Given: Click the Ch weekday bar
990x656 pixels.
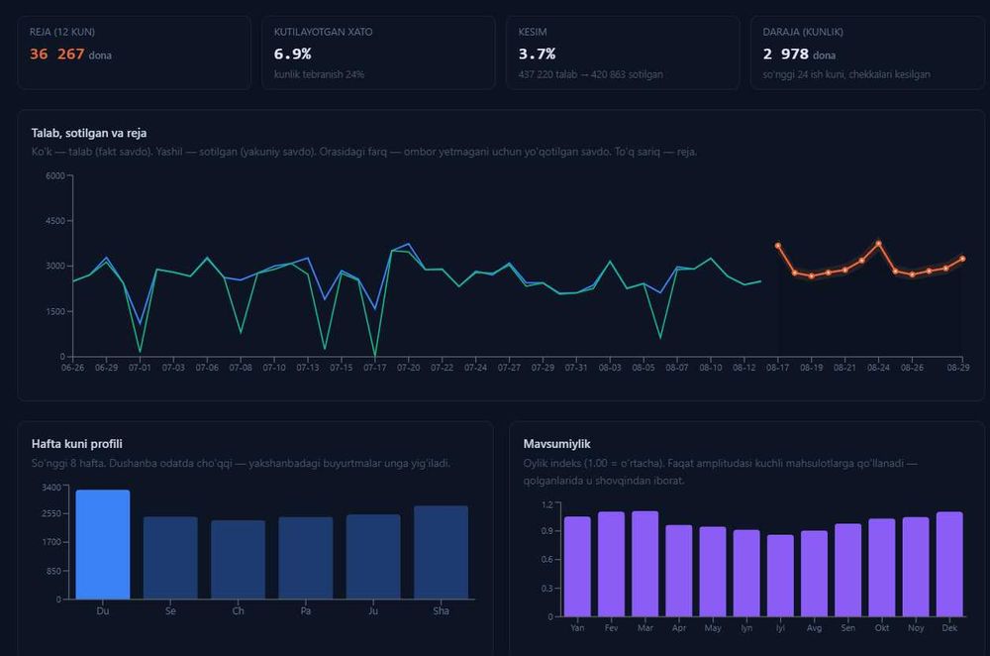Looking at the screenshot, I should click(x=238, y=560).
